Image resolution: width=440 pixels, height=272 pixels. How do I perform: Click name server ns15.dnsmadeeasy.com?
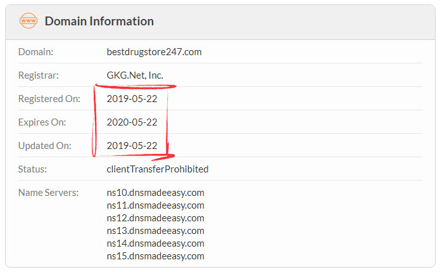pos(156,256)
